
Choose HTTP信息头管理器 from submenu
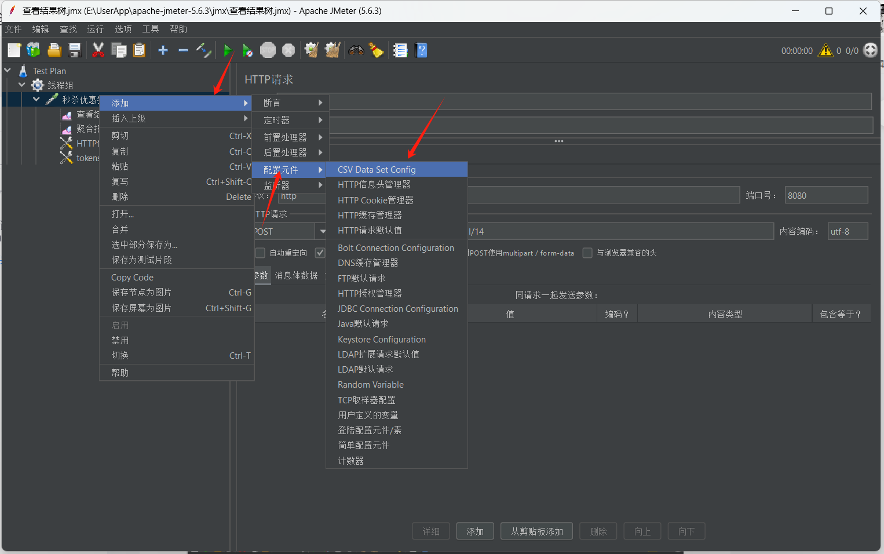(397, 184)
